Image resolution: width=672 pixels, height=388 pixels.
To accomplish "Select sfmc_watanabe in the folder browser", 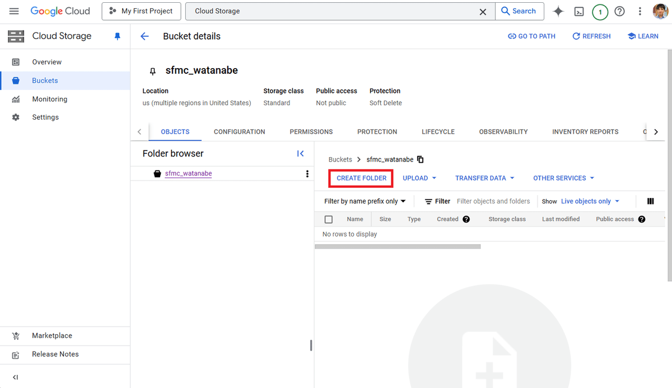I will coord(188,174).
